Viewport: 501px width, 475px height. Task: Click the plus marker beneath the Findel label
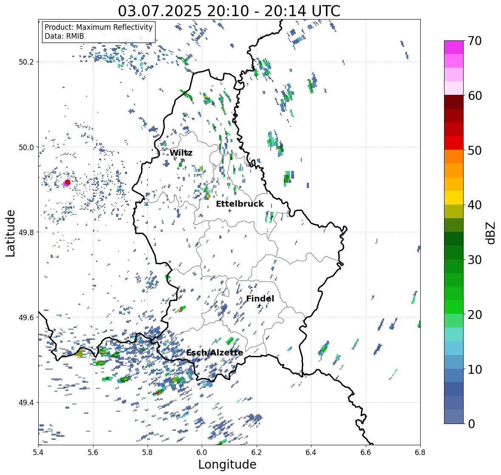[260, 306]
